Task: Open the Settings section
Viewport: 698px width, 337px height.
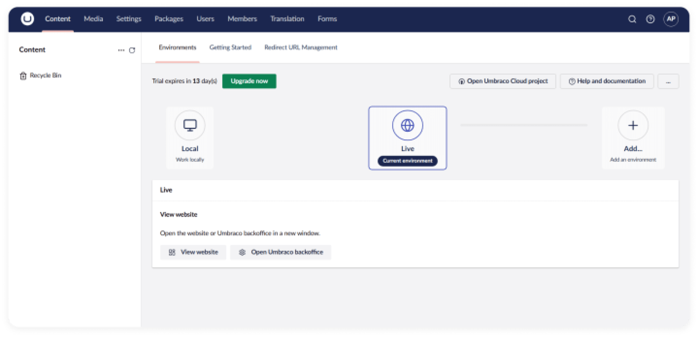Action: coord(129,19)
